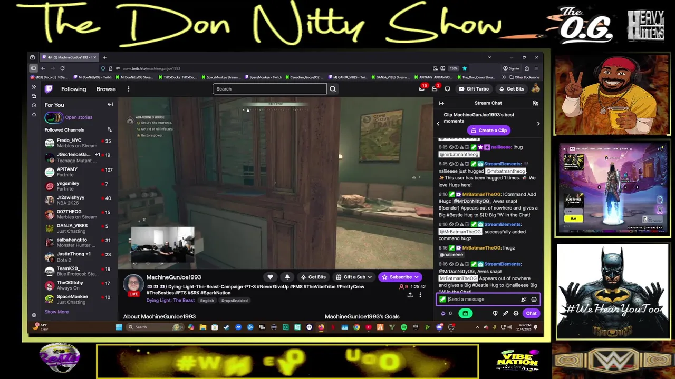This screenshot has height=379, width=675.
Task: Go back in browser
Action: pyautogui.click(x=43, y=68)
